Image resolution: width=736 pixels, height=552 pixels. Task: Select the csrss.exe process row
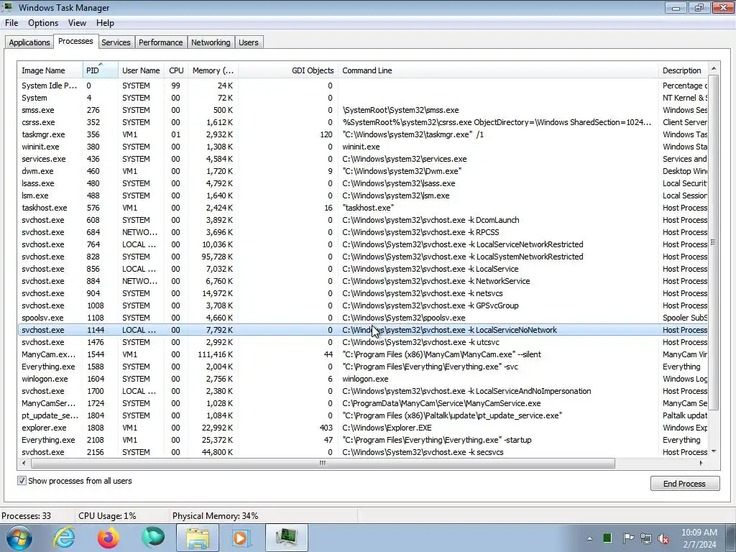click(x=363, y=122)
